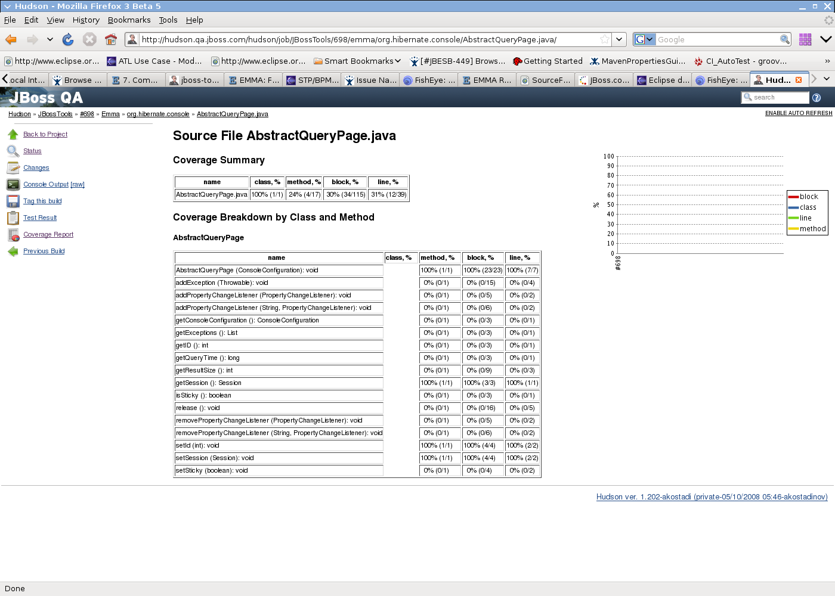Click the Test Result clipboard icon

click(x=13, y=218)
